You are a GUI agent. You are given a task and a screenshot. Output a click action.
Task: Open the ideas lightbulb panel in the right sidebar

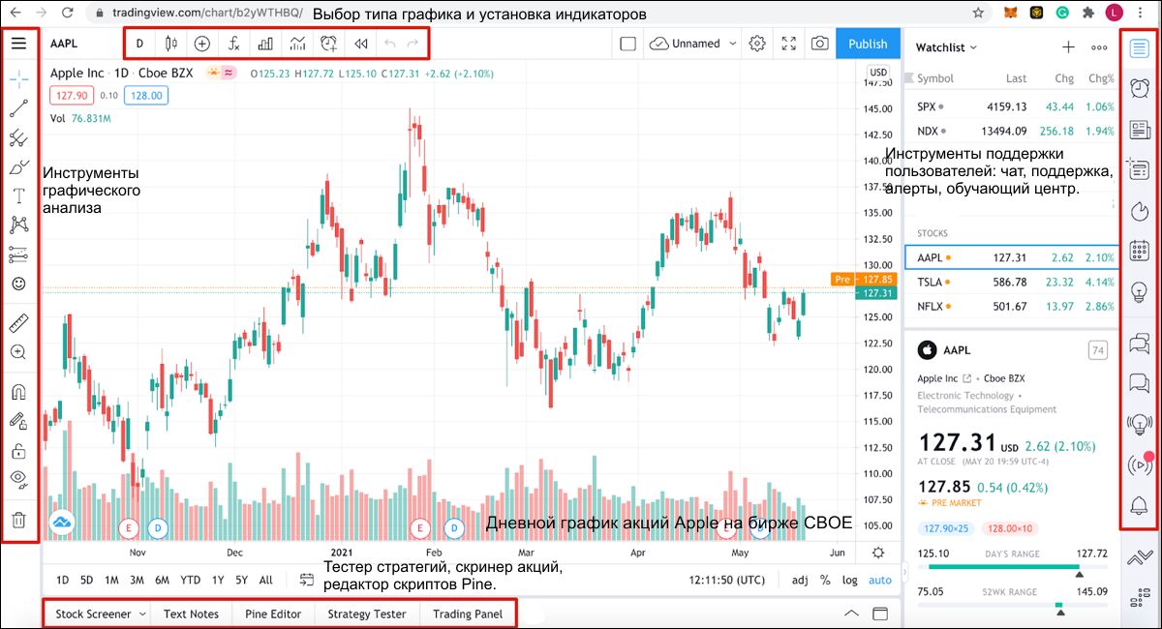(x=1140, y=293)
